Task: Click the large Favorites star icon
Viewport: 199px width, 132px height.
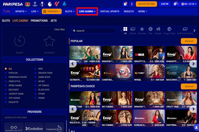Action: coord(49,41)
